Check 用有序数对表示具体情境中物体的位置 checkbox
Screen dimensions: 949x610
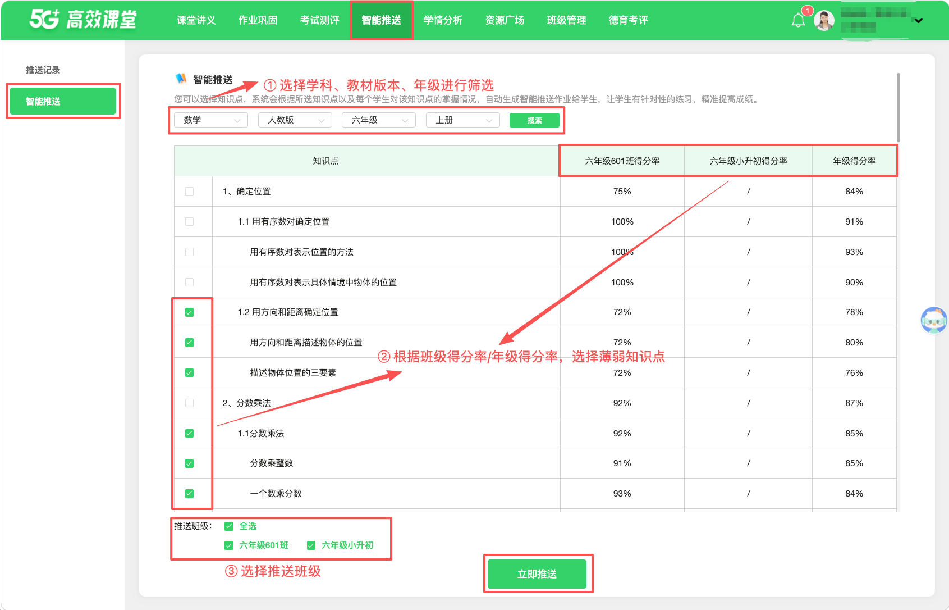pos(189,283)
